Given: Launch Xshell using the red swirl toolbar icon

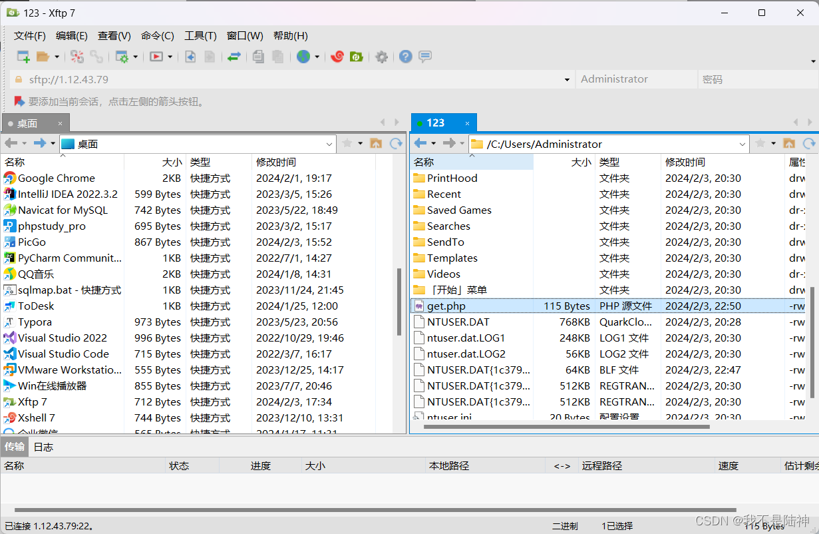Looking at the screenshot, I should (337, 57).
